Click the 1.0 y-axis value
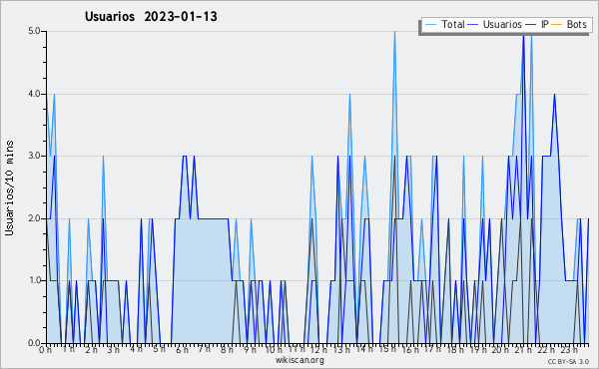The image size is (599, 369). tap(34, 280)
